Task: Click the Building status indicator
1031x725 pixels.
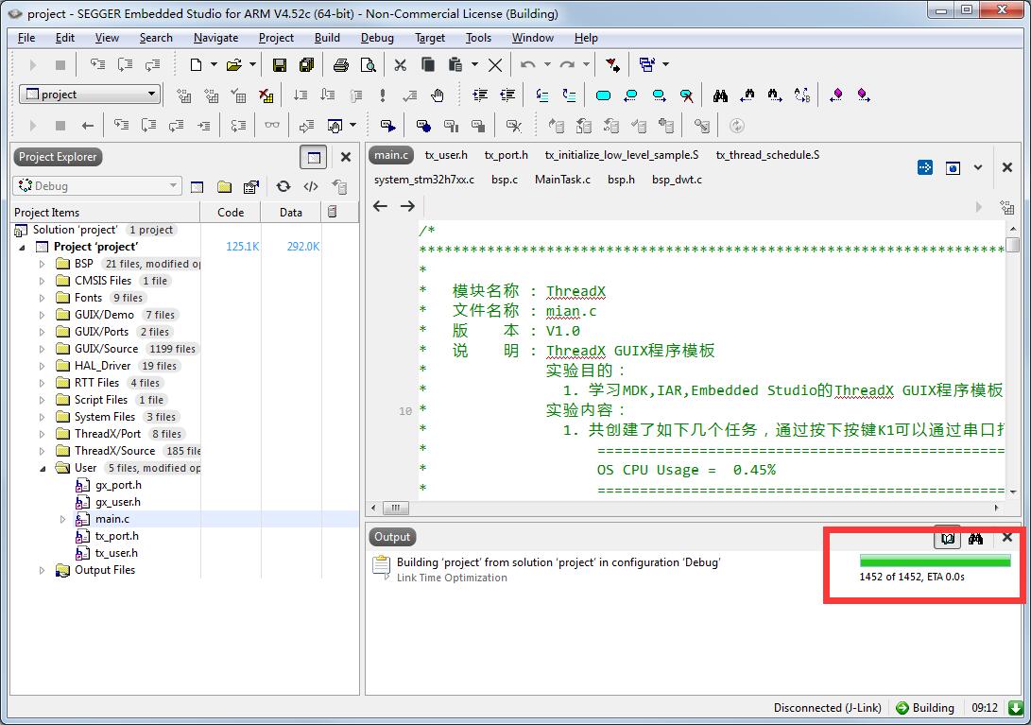Action: [x=925, y=708]
